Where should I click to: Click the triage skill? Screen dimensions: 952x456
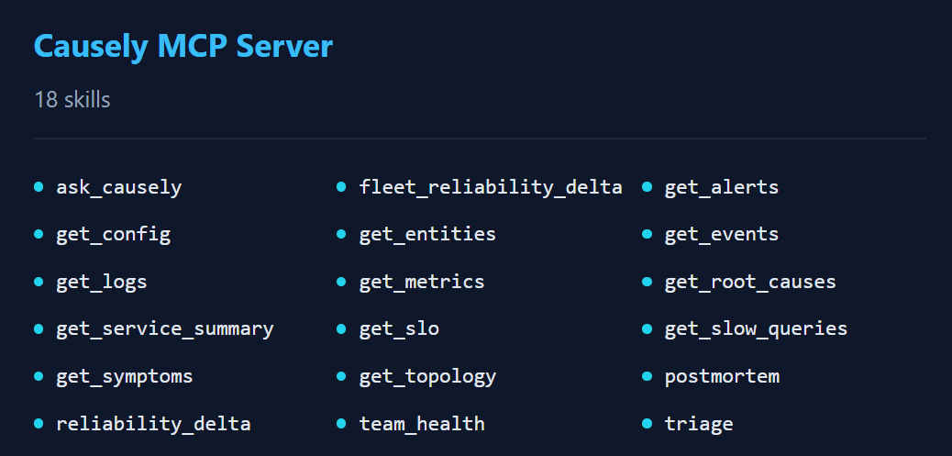tap(698, 424)
